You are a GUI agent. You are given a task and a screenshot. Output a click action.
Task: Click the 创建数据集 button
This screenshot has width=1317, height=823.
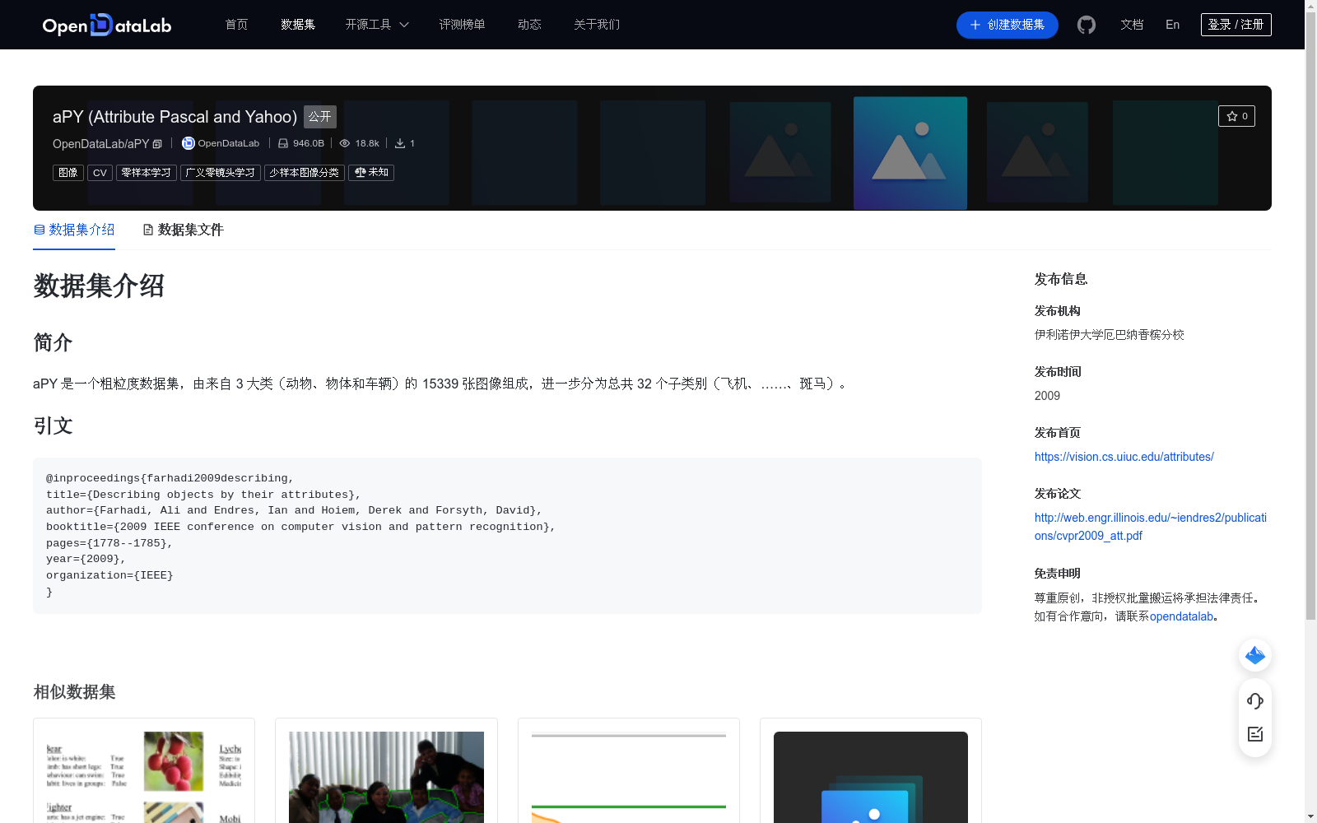point(1008,25)
